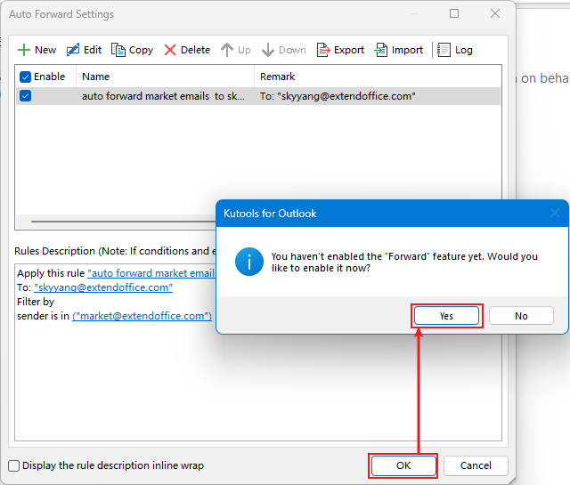Copy the selected rule
570x485 pixels.
118,50
